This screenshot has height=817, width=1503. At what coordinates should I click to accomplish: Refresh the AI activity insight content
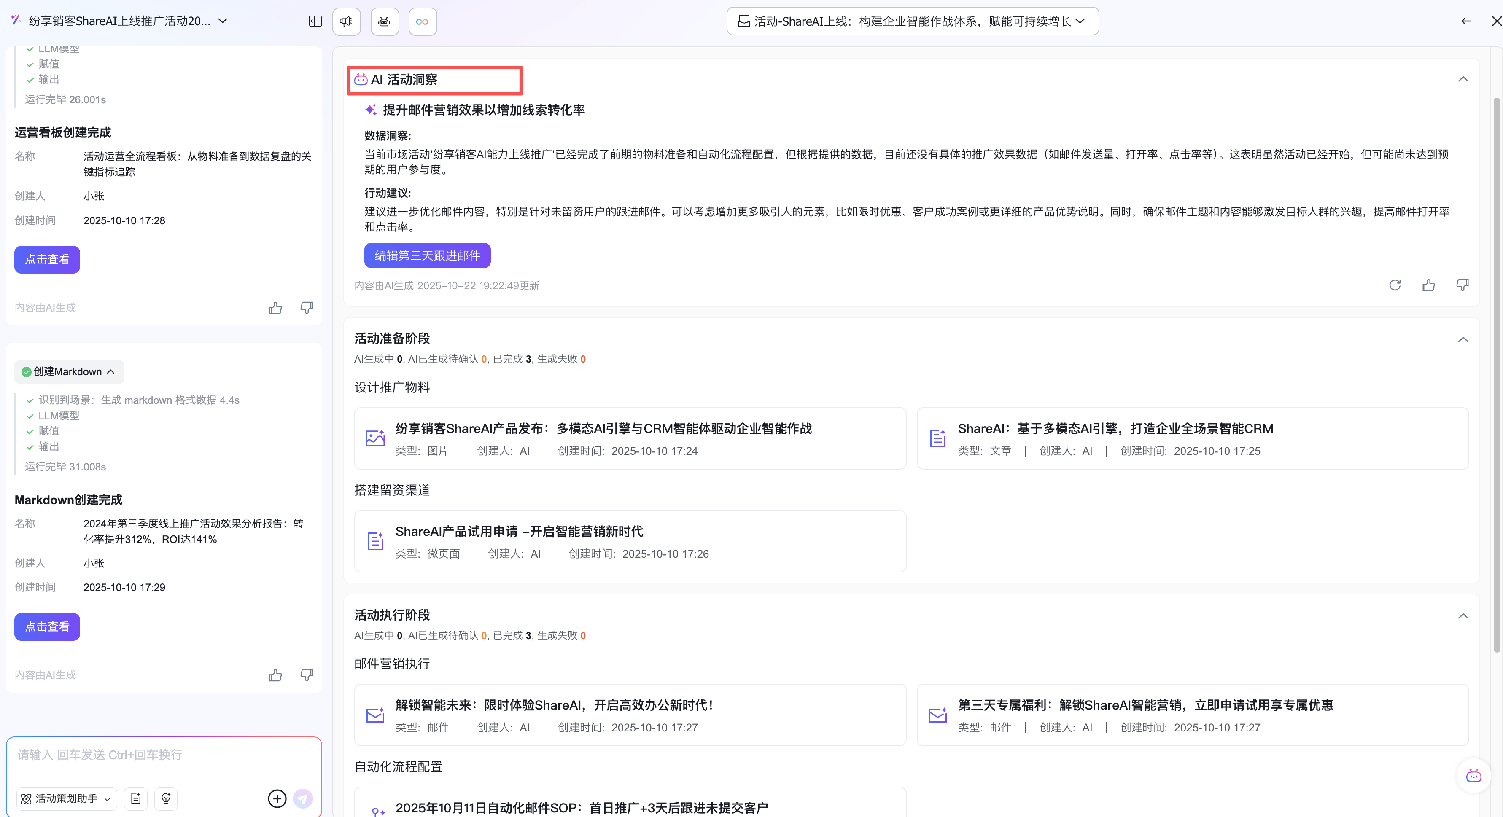[x=1395, y=285]
